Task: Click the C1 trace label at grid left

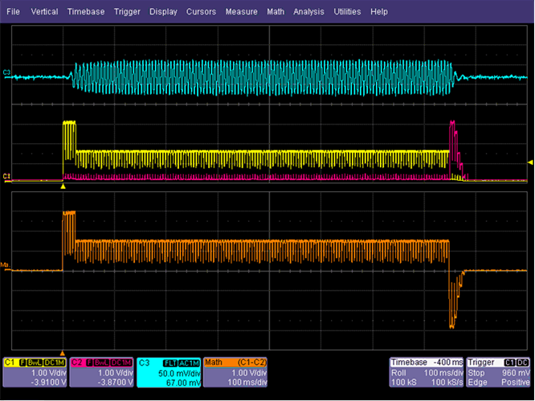Action: pos(6,175)
